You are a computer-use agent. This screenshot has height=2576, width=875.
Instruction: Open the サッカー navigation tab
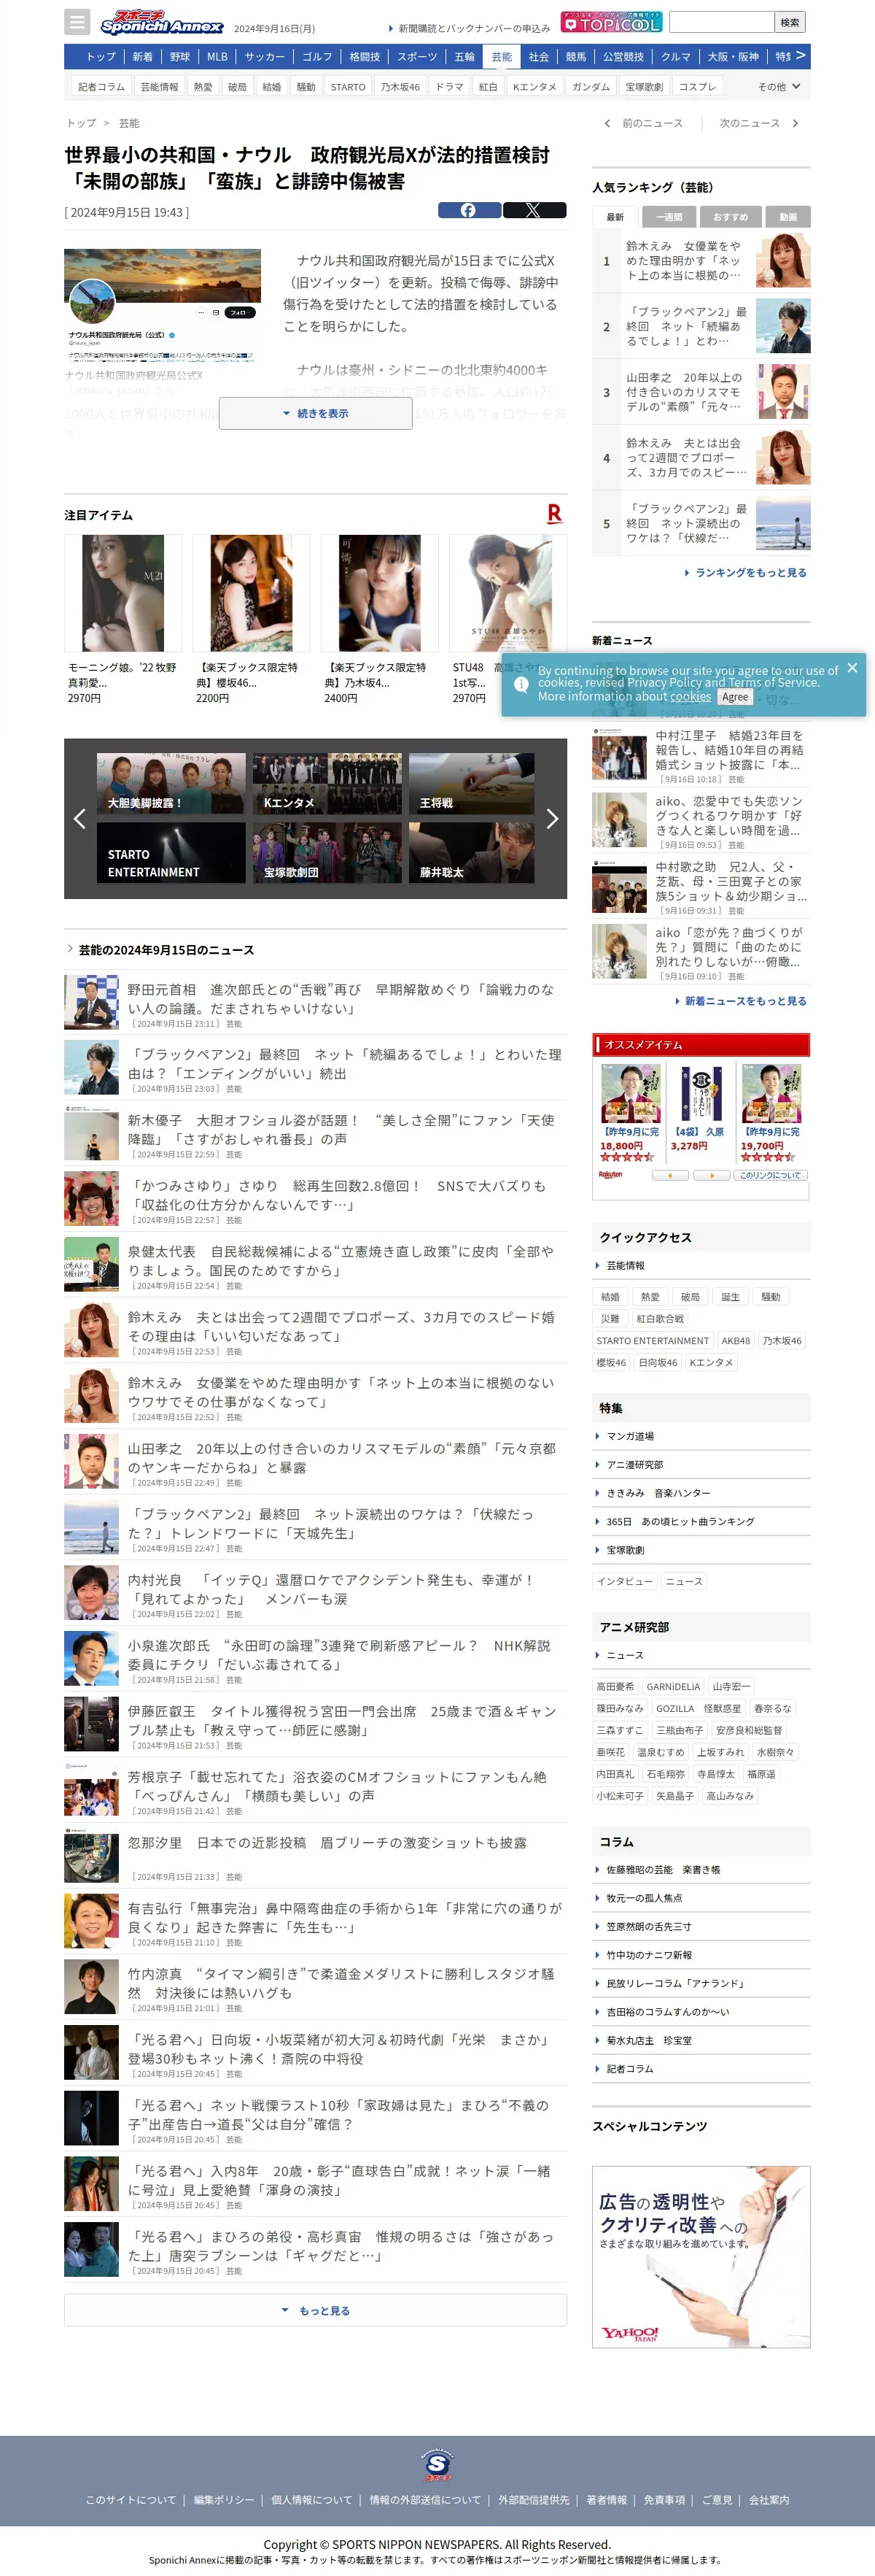pos(265,57)
